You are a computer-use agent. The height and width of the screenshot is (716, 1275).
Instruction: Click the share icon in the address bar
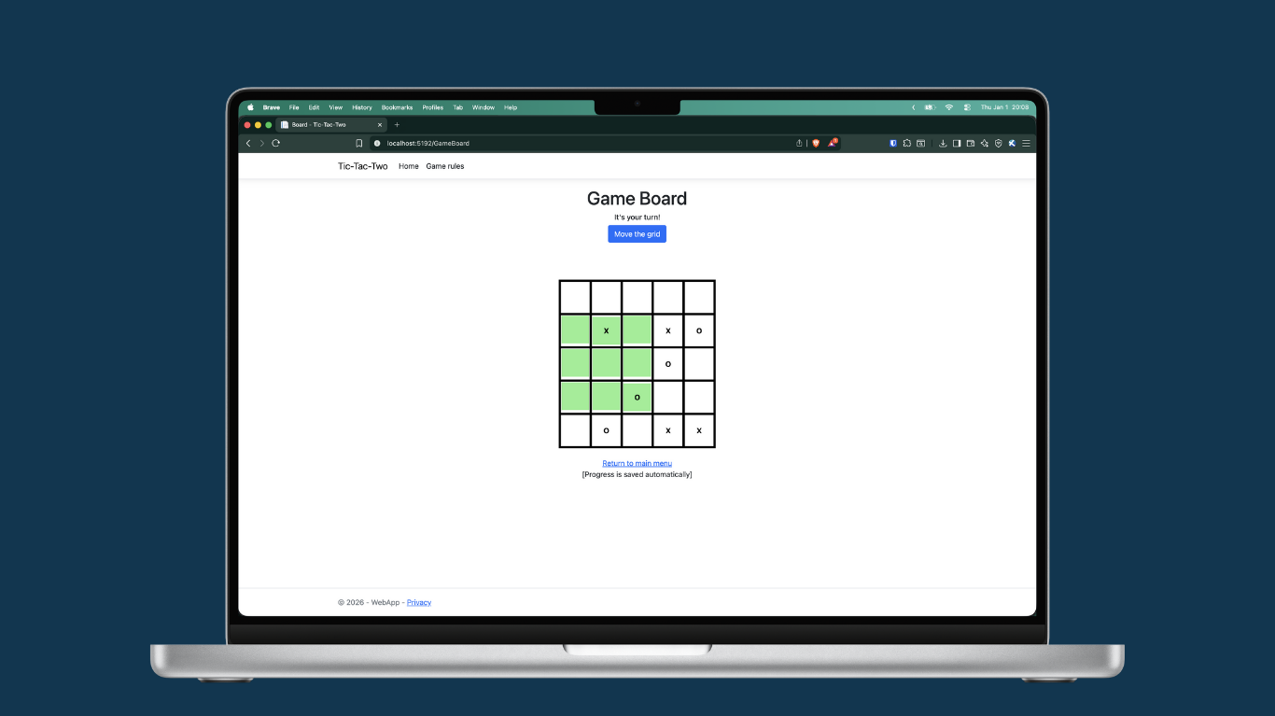click(x=799, y=143)
